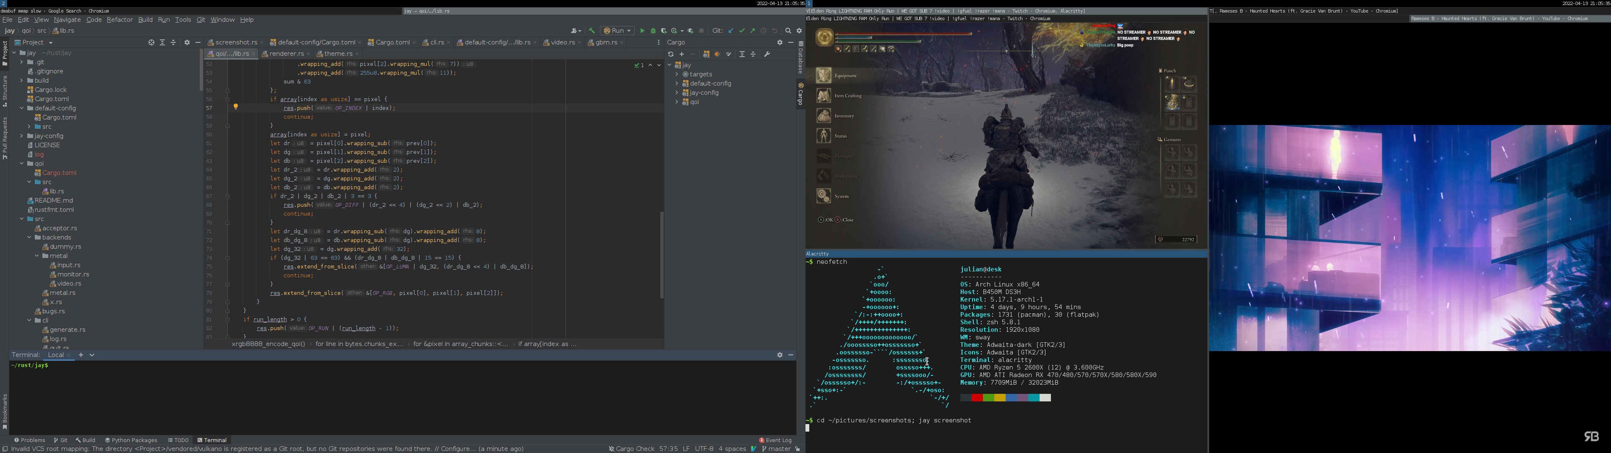Select opened file locate target icon
The width and height of the screenshot is (1611, 453).
pyautogui.click(x=151, y=42)
